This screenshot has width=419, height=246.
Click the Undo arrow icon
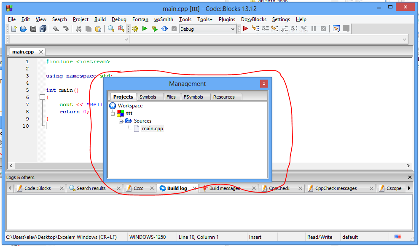(x=56, y=29)
